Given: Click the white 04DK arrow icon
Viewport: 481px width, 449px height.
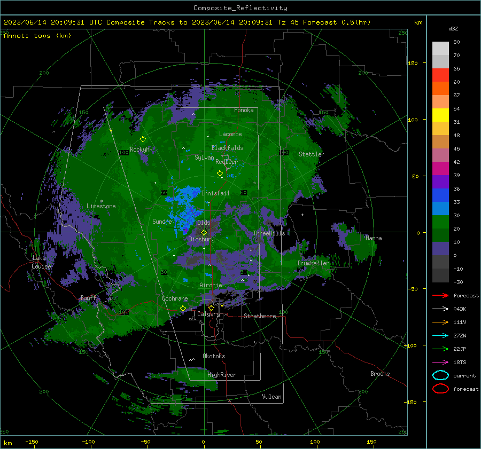Looking at the screenshot, I should tap(440, 309).
